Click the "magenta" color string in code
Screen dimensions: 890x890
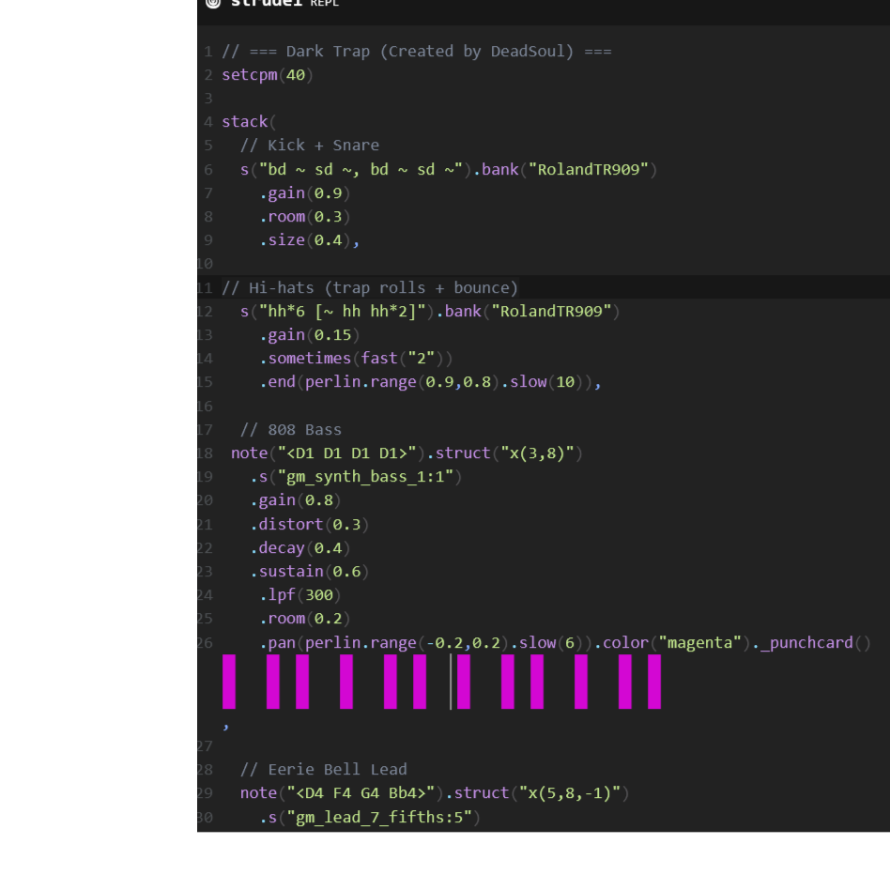tap(700, 642)
